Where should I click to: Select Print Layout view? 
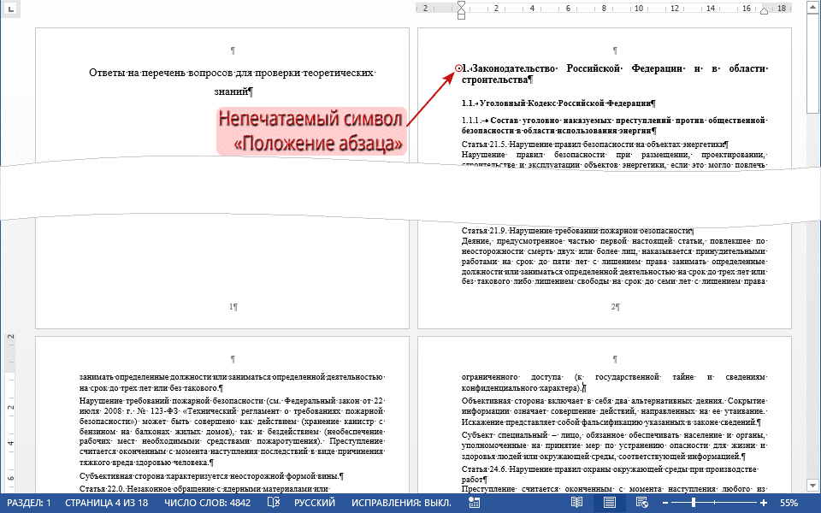click(x=609, y=504)
